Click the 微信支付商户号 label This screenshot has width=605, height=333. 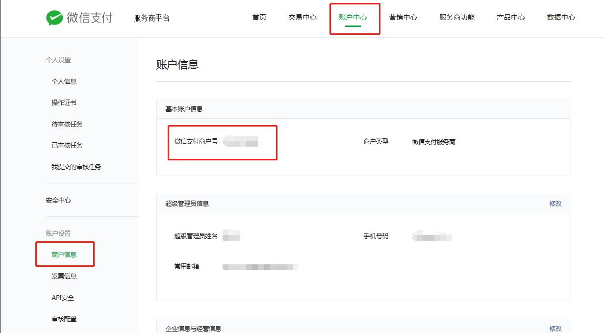[196, 141]
